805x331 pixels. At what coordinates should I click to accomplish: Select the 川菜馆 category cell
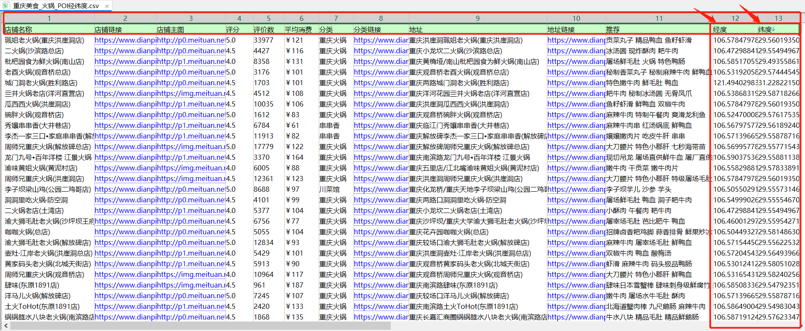(336, 189)
